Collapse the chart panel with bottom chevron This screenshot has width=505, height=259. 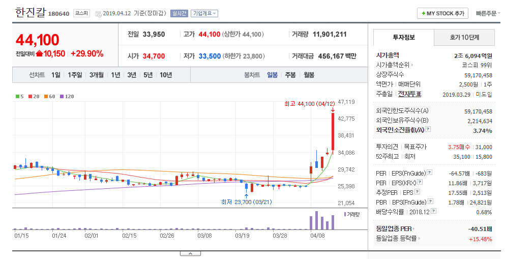coord(190,253)
